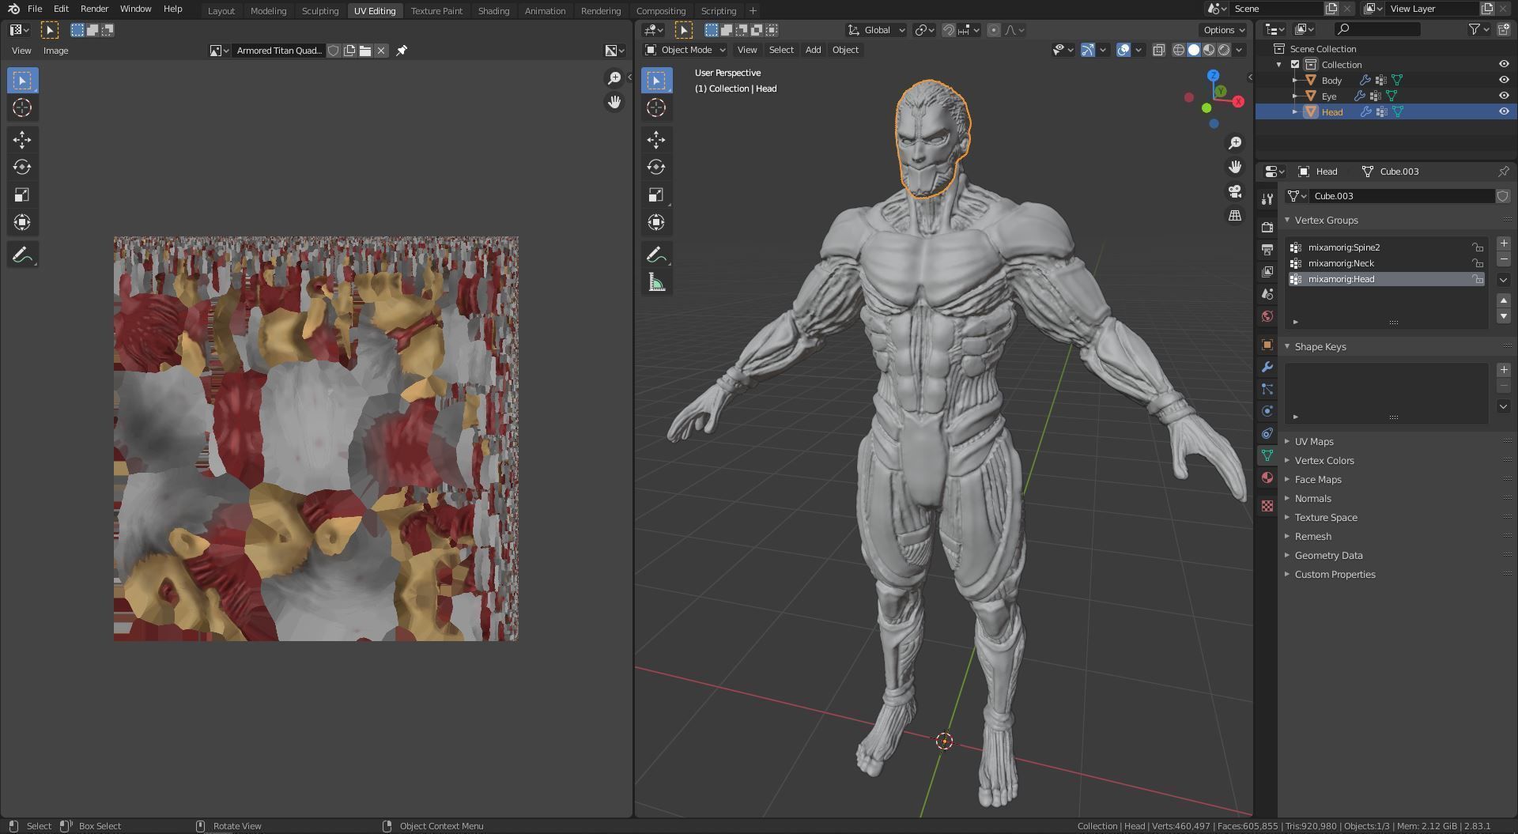Open the Render properties tab

1267,228
